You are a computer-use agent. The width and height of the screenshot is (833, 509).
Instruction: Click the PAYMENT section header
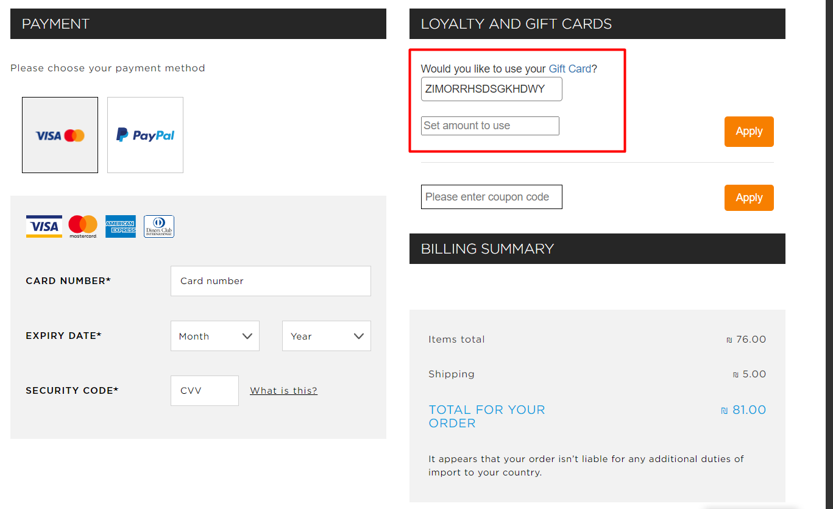(198, 24)
